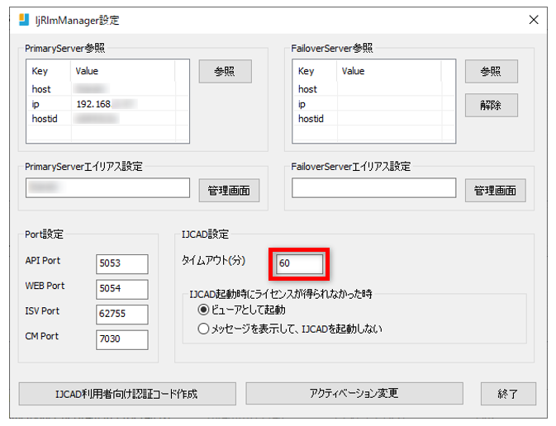
Task: Click the API Port field 5053
Action: click(122, 264)
